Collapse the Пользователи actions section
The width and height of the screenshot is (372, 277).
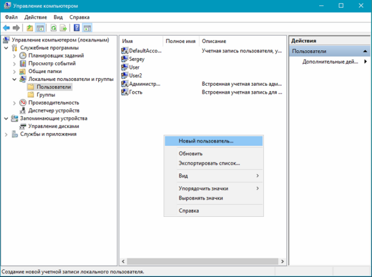point(365,51)
